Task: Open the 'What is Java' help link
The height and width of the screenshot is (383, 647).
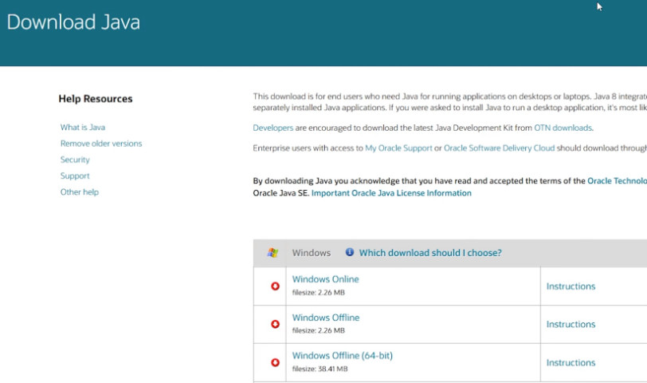Action: click(x=82, y=128)
